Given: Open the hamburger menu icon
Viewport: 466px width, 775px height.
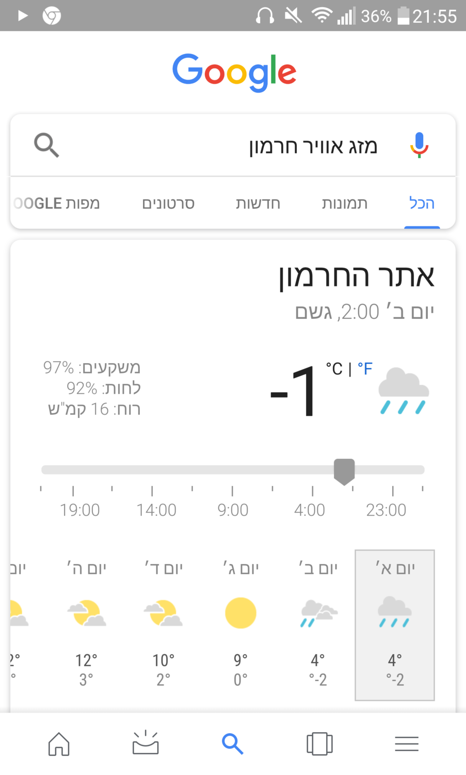Looking at the screenshot, I should tap(407, 744).
